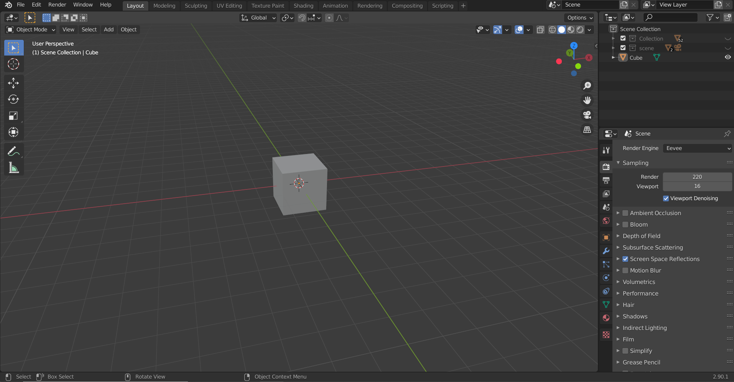The image size is (734, 382).
Task: Open the Particle properties tab
Action: [x=606, y=264]
